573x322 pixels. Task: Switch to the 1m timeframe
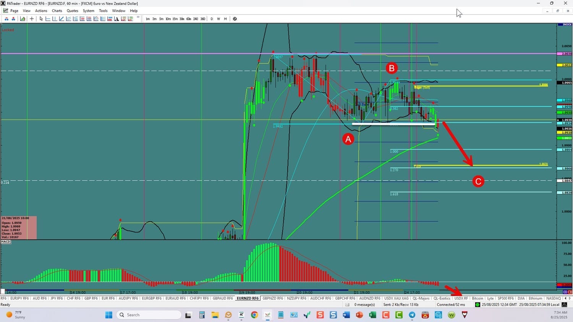click(148, 19)
